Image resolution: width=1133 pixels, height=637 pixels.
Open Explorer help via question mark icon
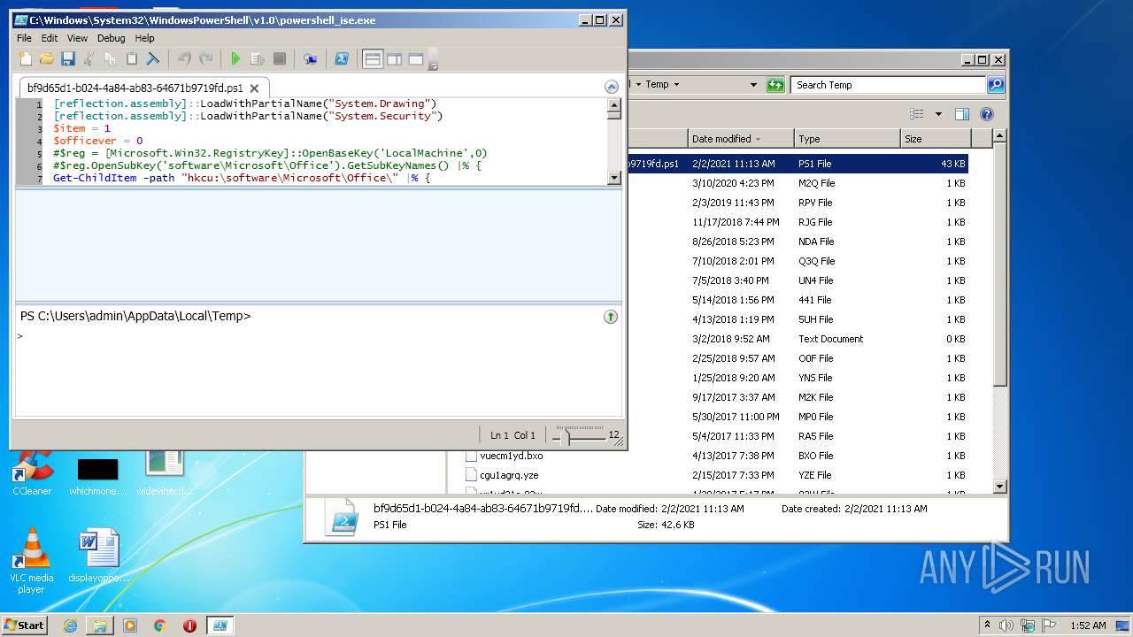(987, 114)
